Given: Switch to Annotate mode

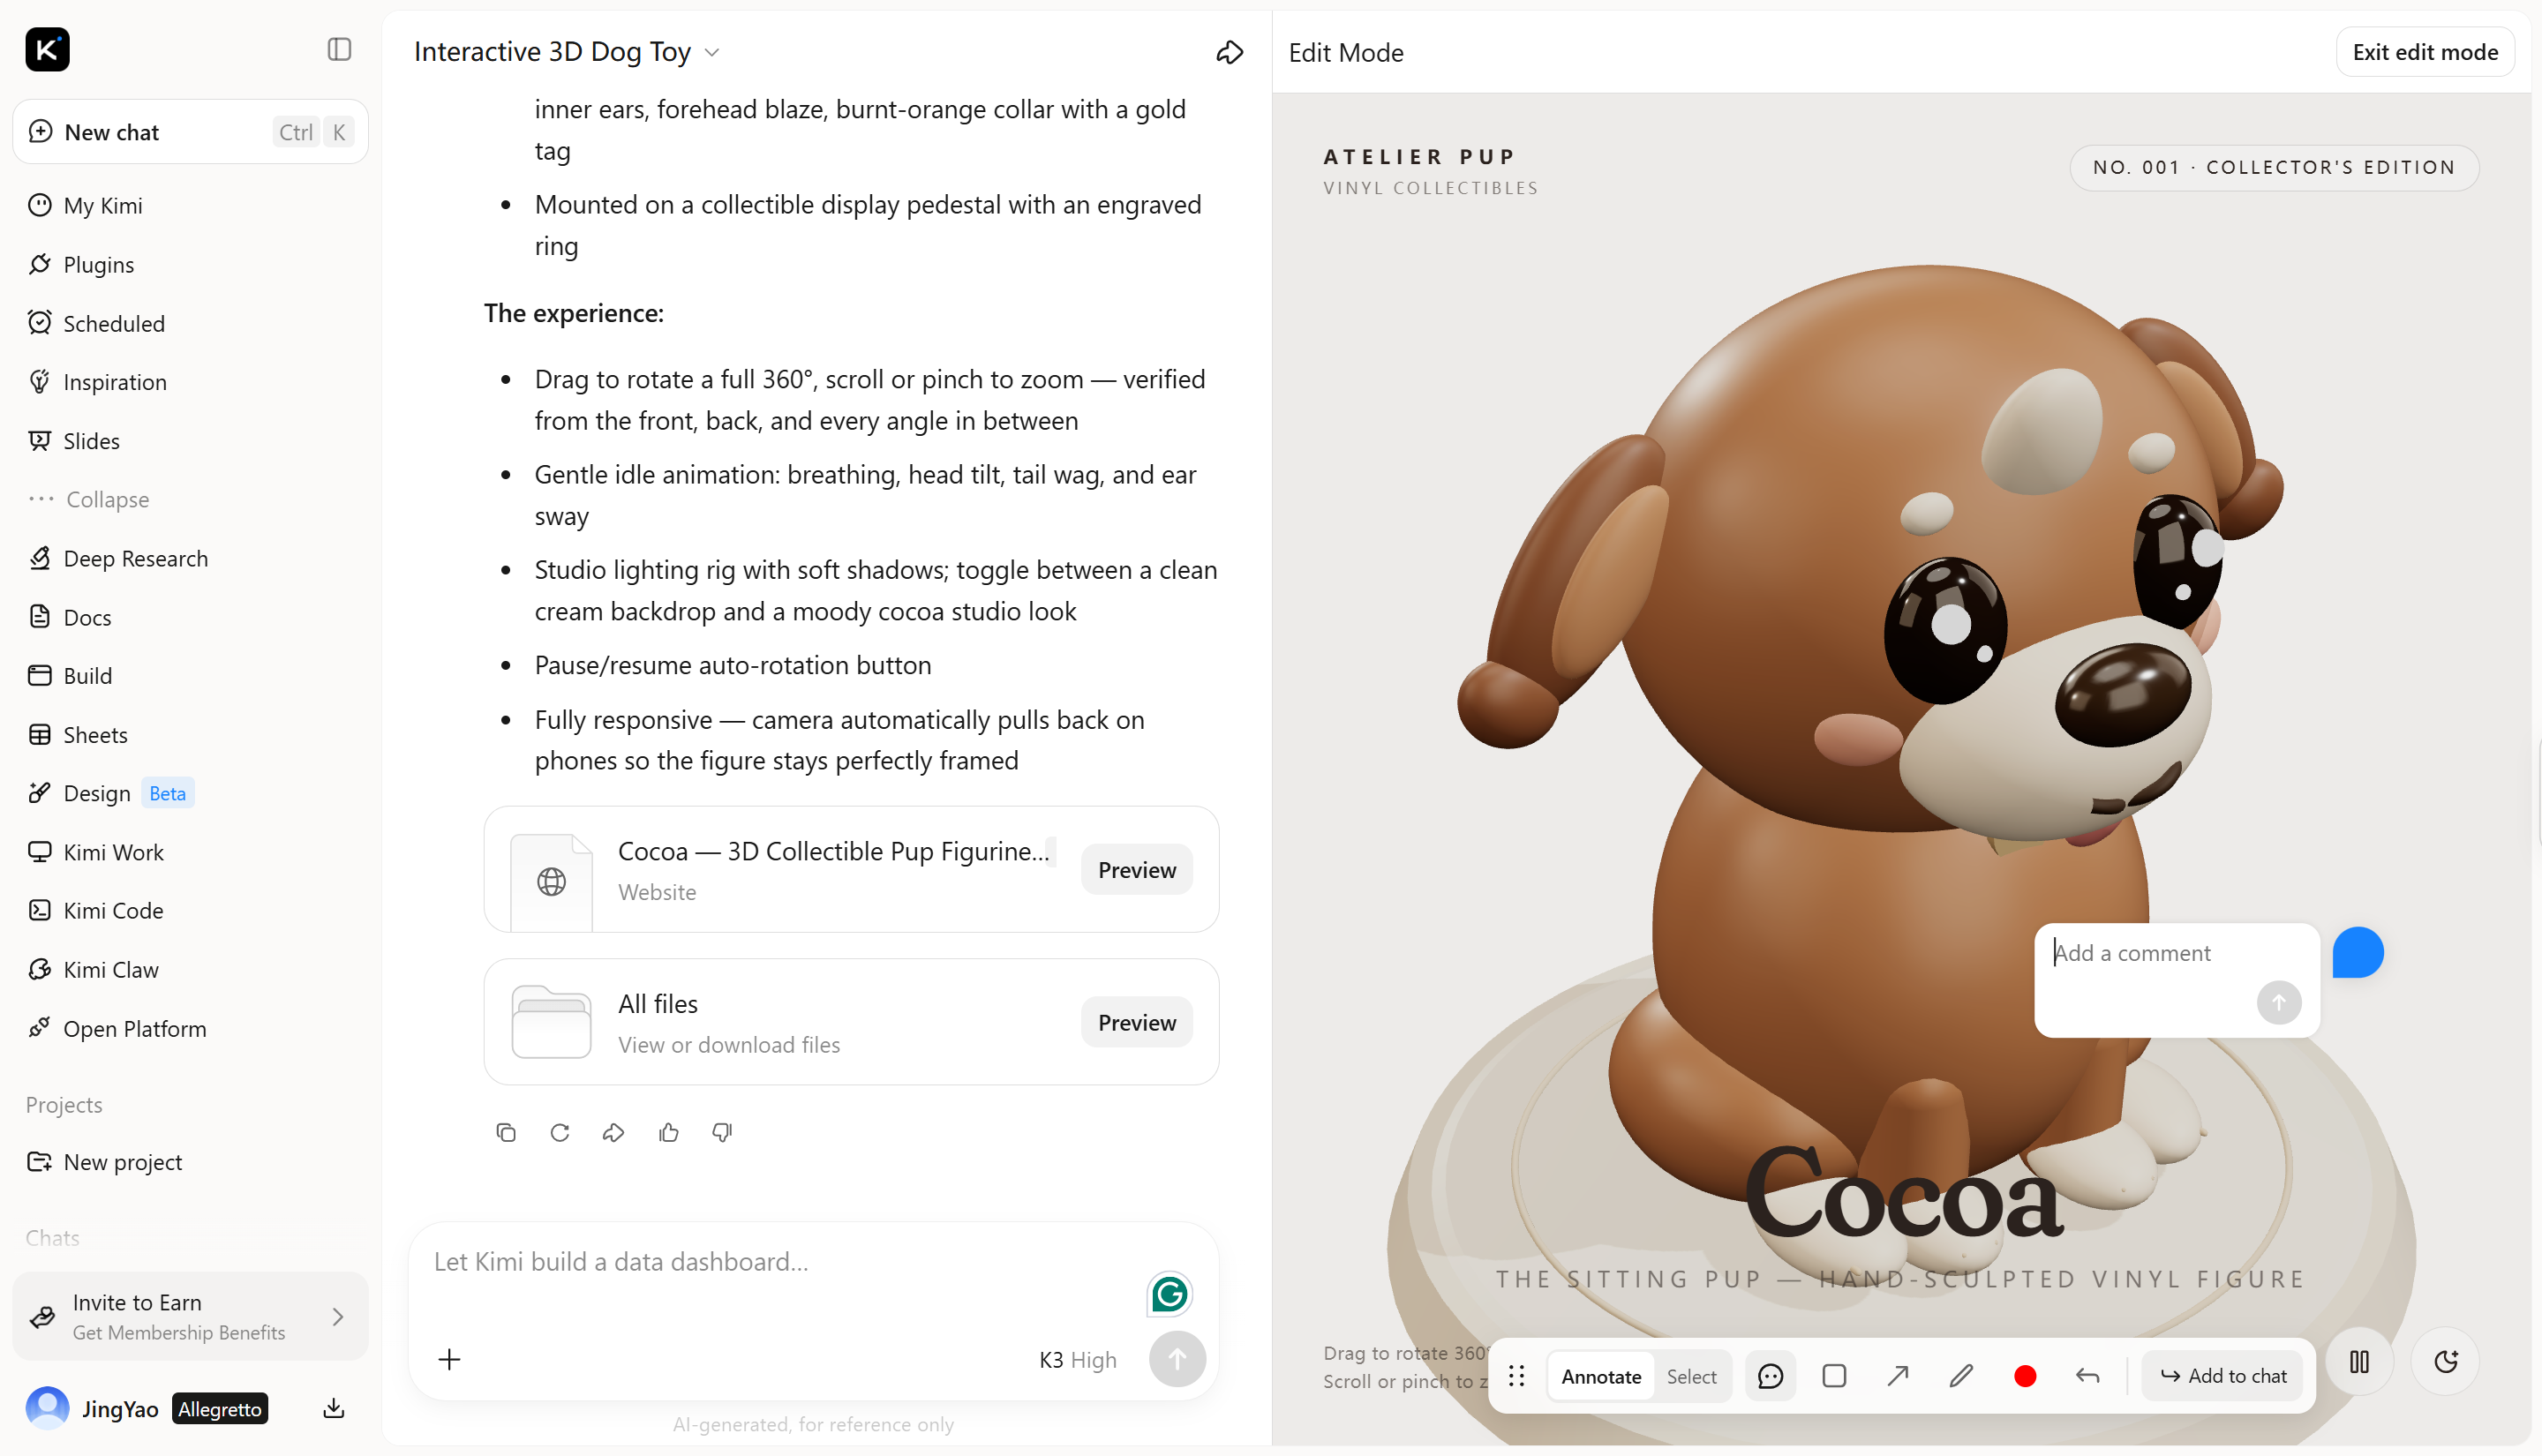Looking at the screenshot, I should tap(1601, 1376).
